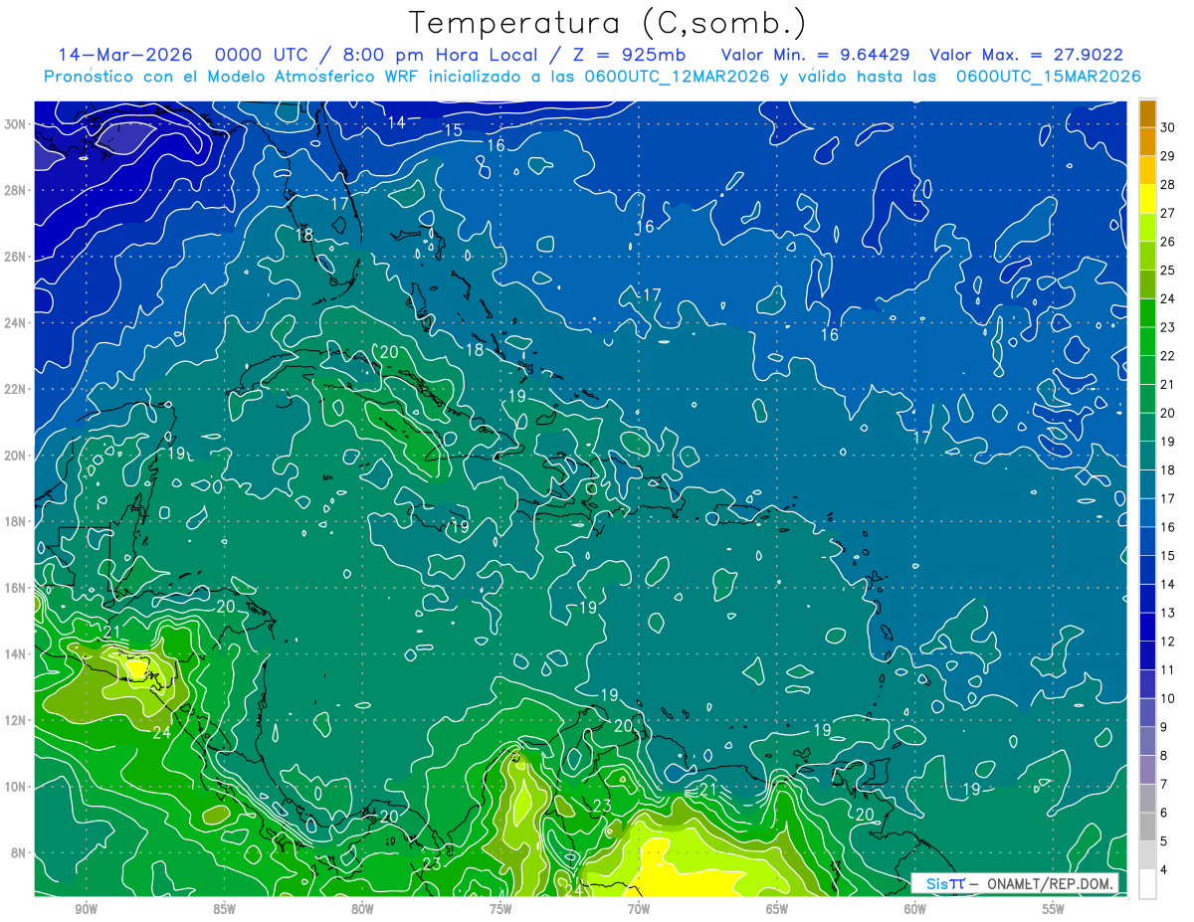Click the colorbar label "26"
This screenshot has width=1194, height=922.
pos(1168,242)
